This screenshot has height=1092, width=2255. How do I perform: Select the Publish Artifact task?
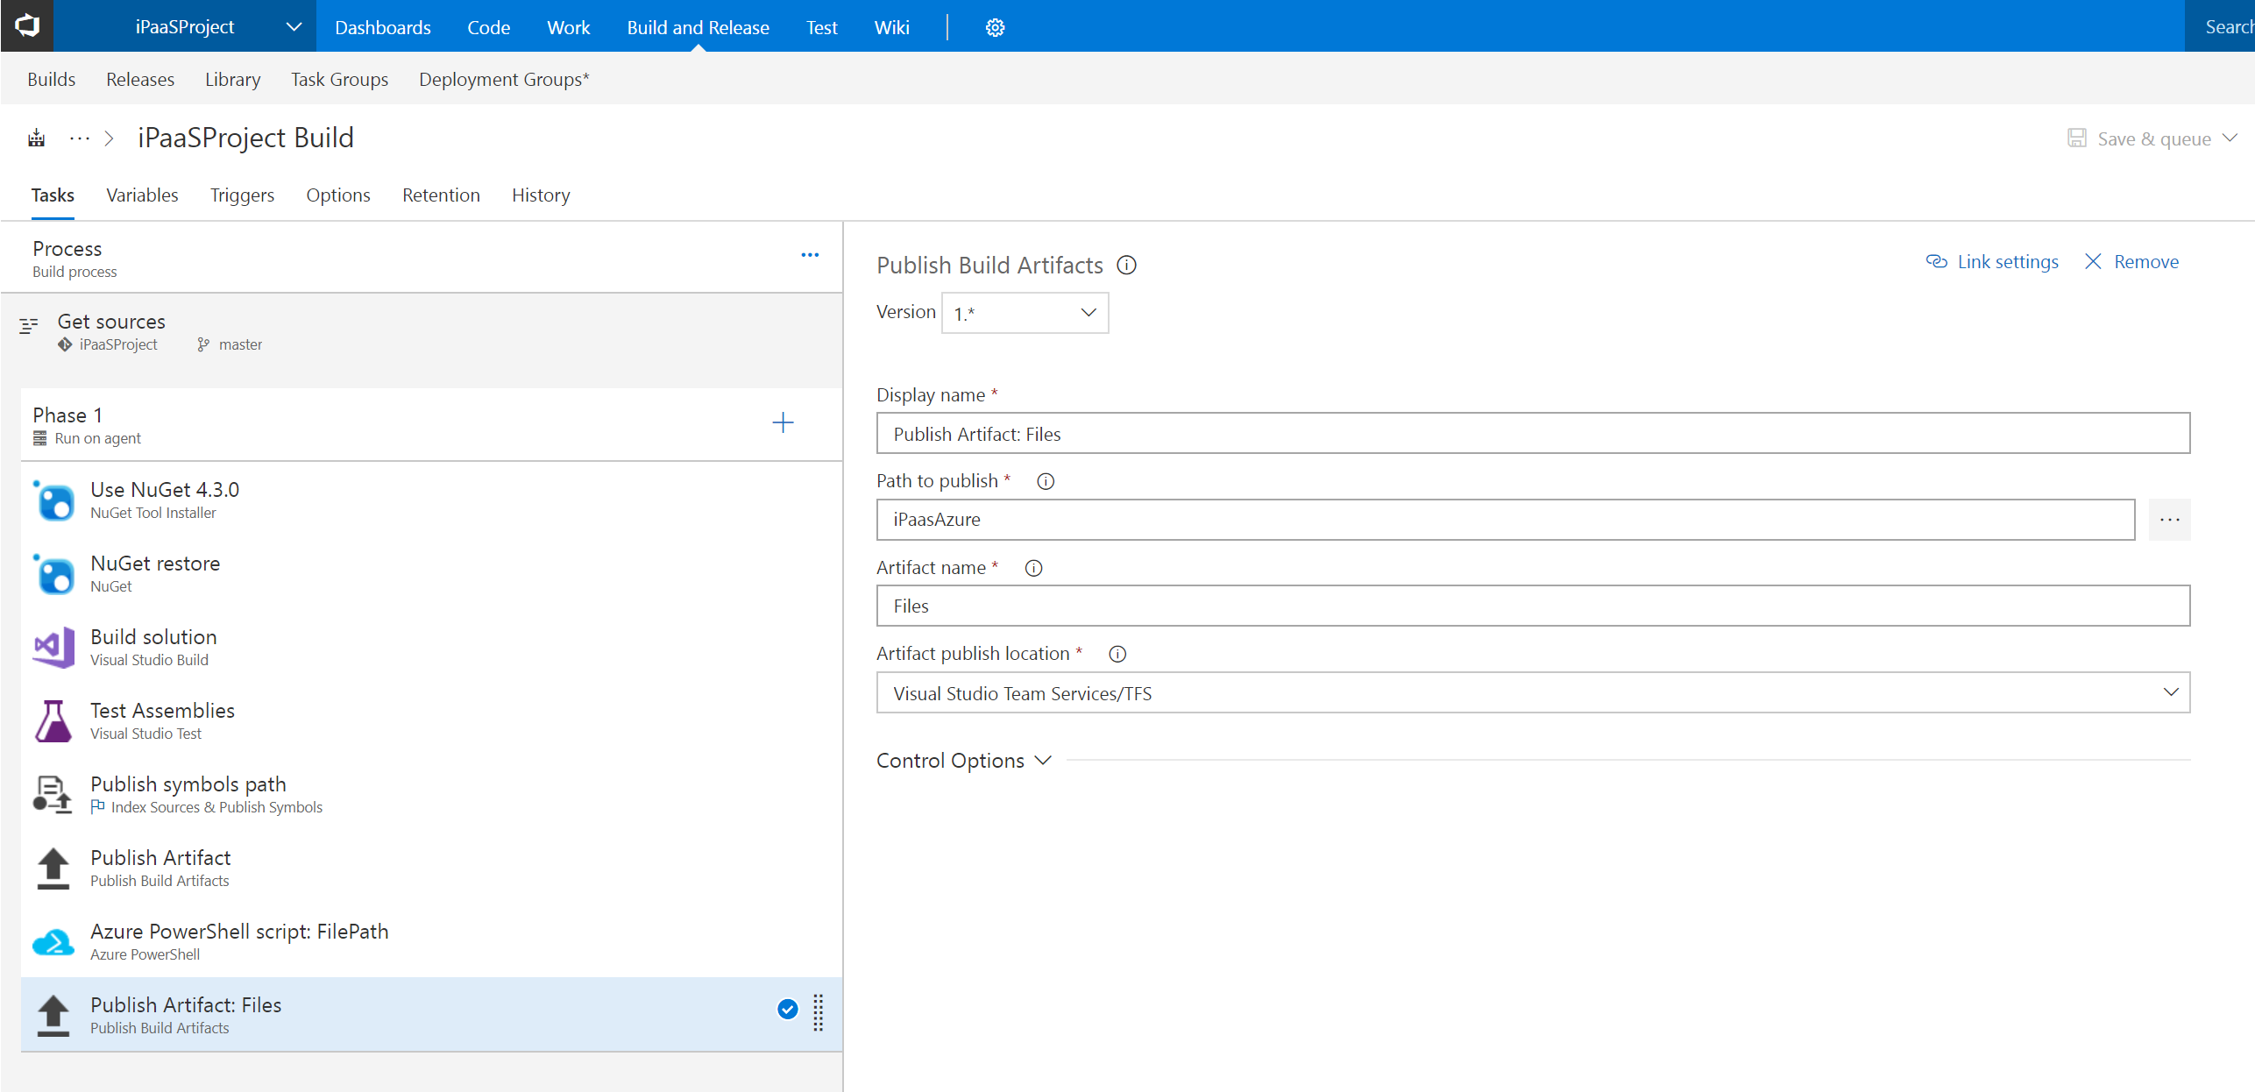(432, 869)
